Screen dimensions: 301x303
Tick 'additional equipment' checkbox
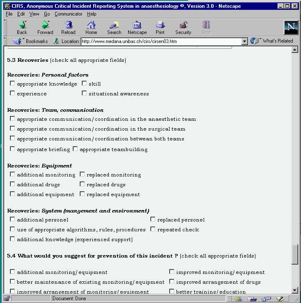tap(12, 194)
